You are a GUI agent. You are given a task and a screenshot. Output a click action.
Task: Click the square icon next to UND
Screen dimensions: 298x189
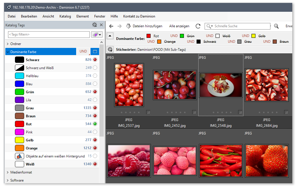pos(95,52)
